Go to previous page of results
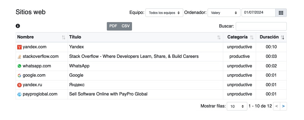This screenshot has width=304, height=120. [276, 106]
